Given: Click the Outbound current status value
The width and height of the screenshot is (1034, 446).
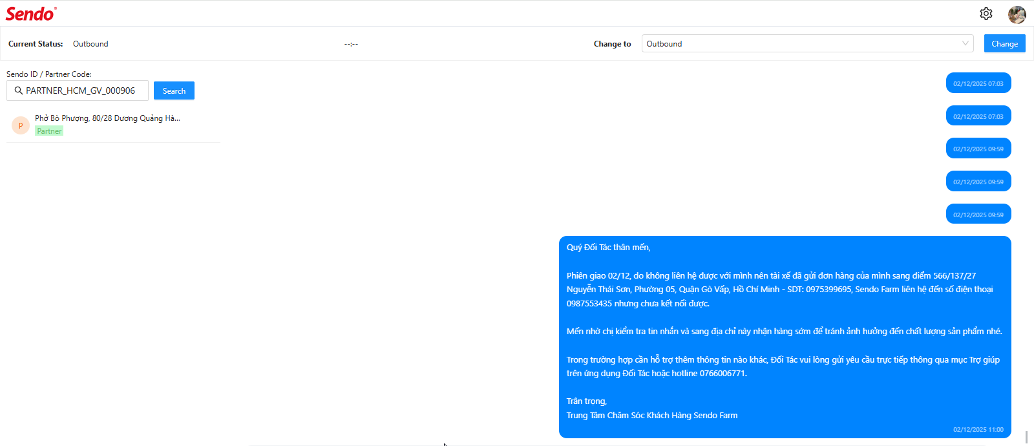Looking at the screenshot, I should [x=90, y=44].
